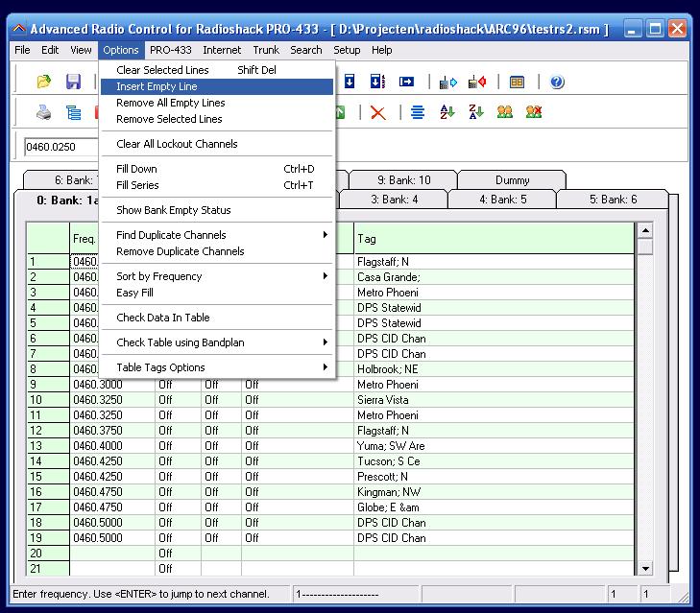Click the blue center align lines icon

tap(418, 112)
